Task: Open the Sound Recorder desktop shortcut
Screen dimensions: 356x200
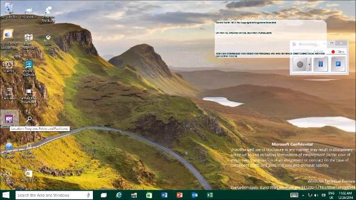Action: point(28,150)
